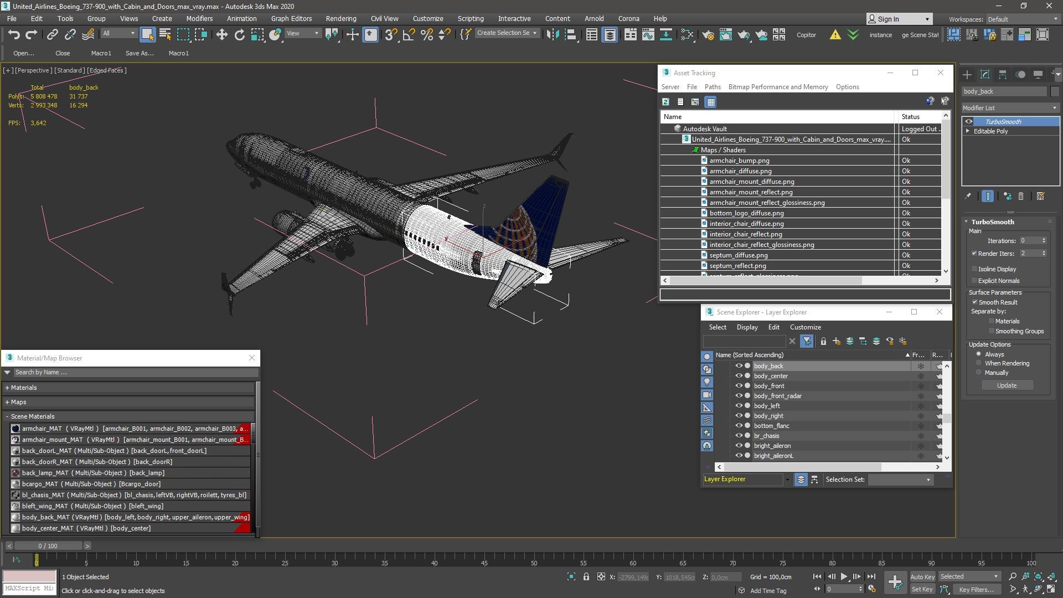Viewport: 1063px width, 598px height.
Task: Activate the Select Object tool
Action: point(147,35)
